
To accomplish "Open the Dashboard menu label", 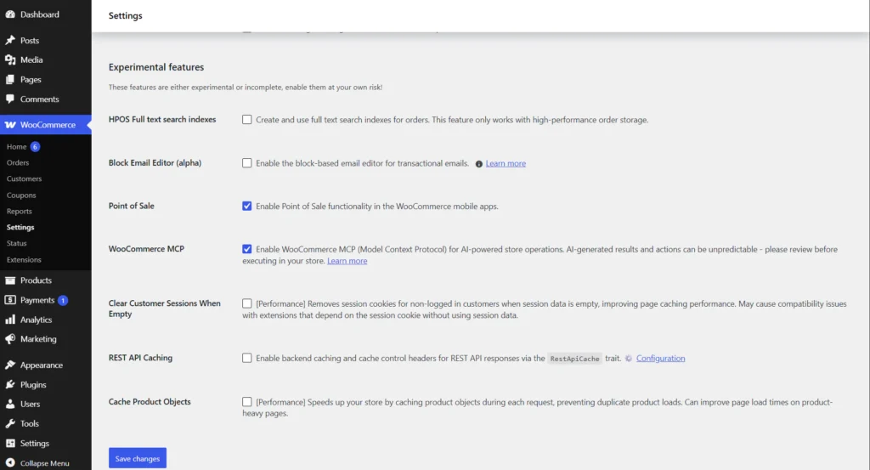I will tap(39, 14).
